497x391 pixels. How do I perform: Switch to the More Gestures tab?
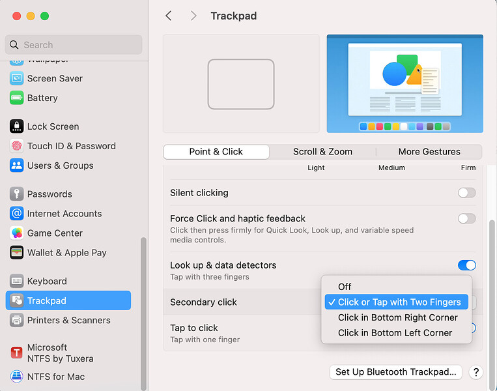click(429, 152)
